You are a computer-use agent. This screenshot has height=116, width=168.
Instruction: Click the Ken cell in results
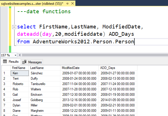(20, 73)
